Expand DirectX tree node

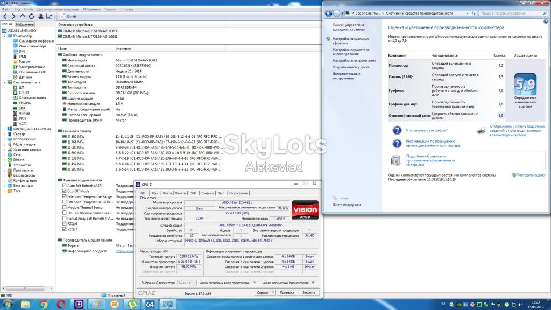pos(4,160)
